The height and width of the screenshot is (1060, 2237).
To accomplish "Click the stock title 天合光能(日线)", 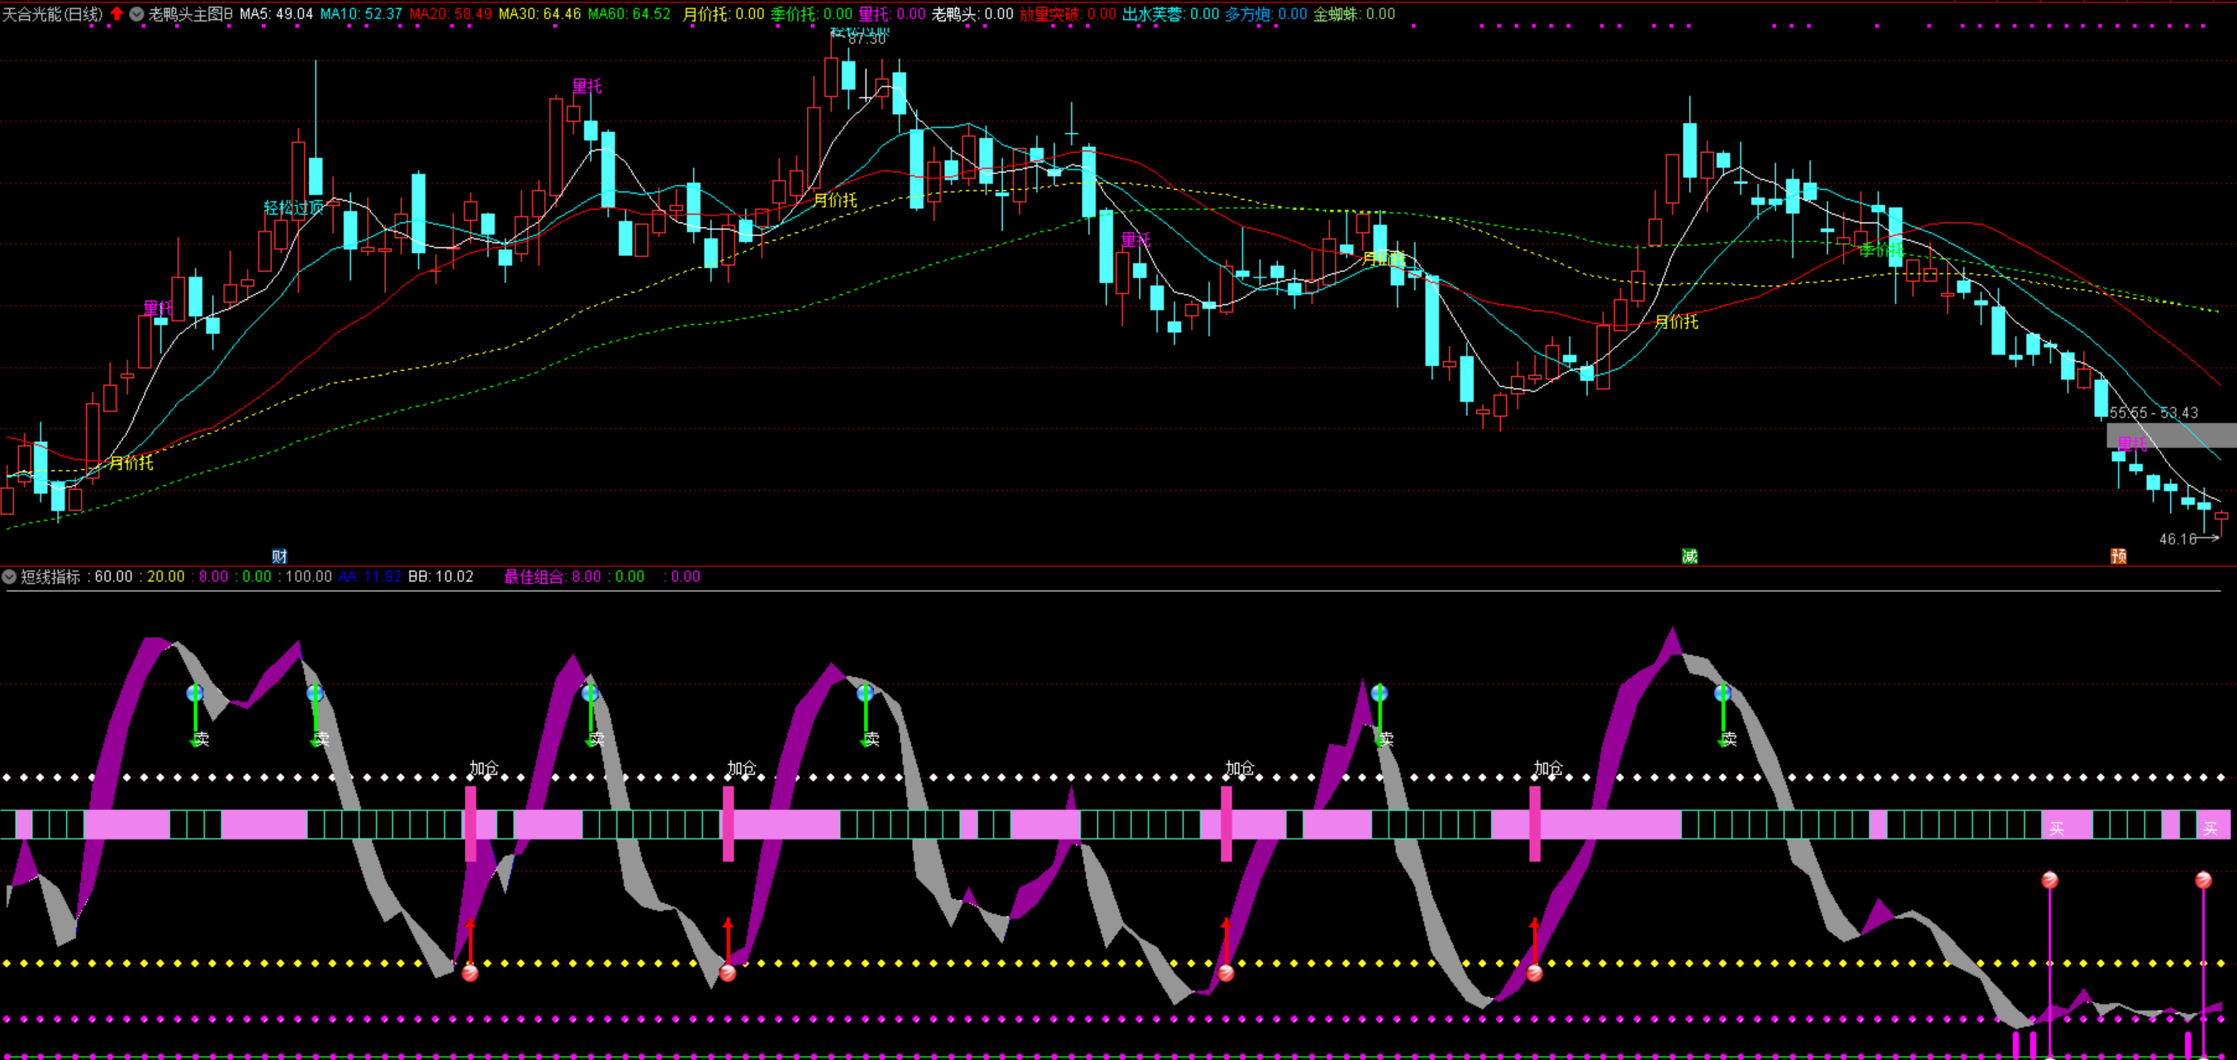I will (x=52, y=14).
